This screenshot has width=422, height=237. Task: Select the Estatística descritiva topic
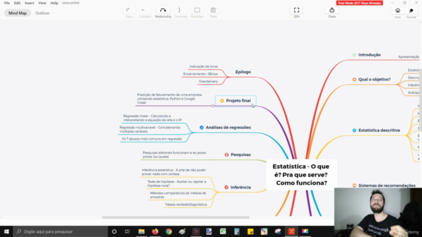click(x=379, y=130)
